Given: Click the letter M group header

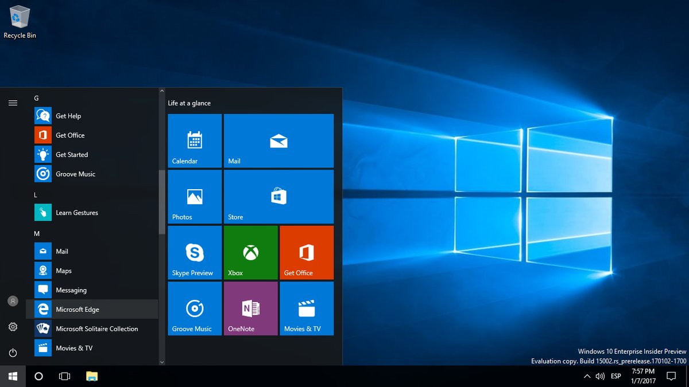Looking at the screenshot, I should pyautogui.click(x=37, y=234).
